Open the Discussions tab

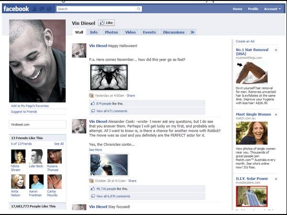pos(174,32)
